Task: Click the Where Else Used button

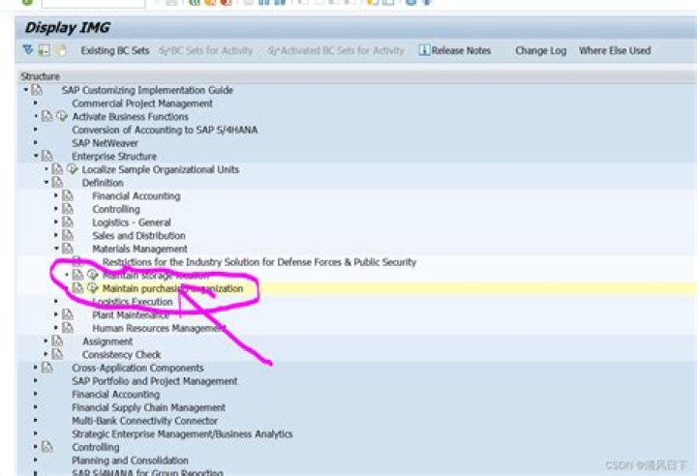Action: 615,50
